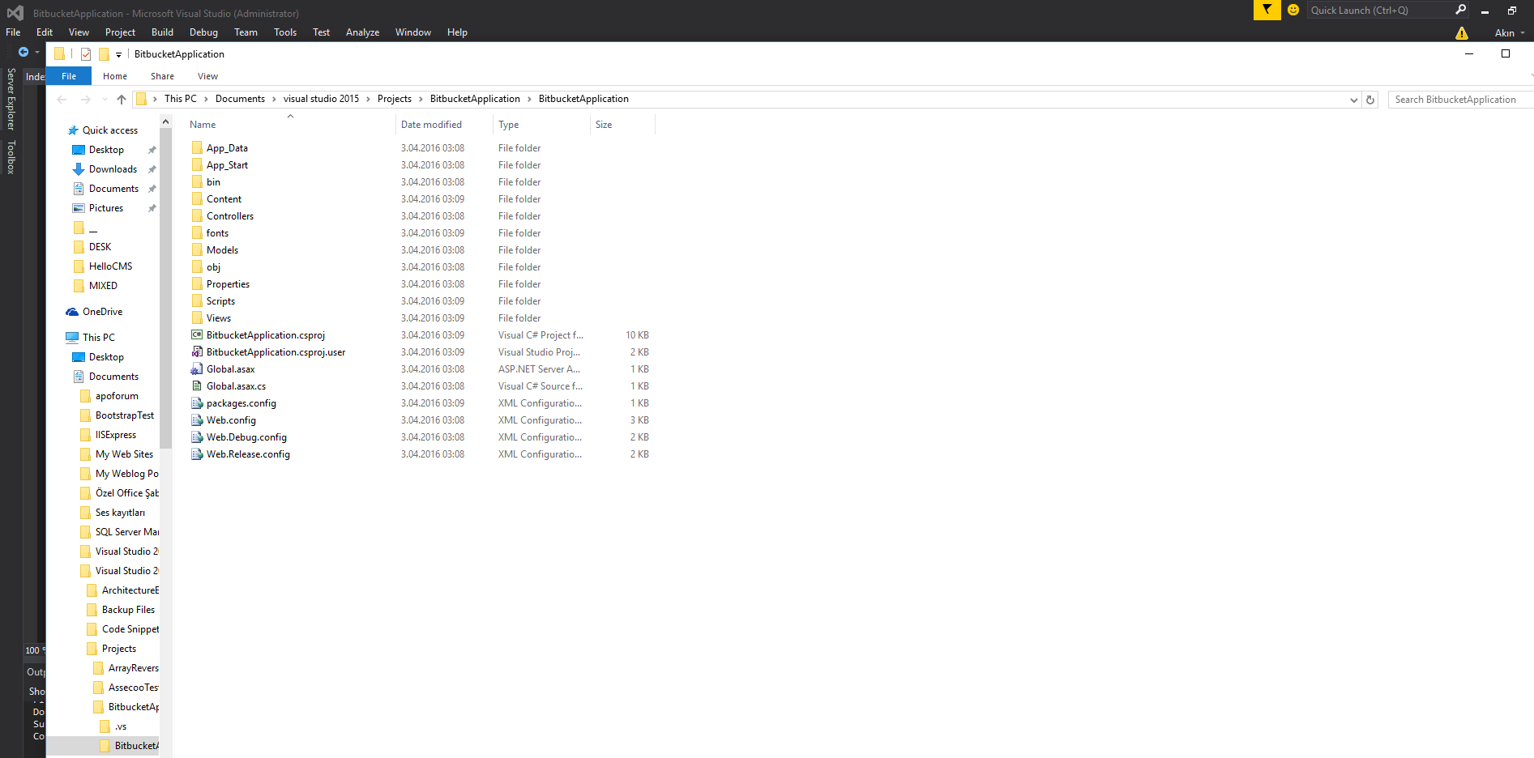Open the Recent locations dropdown arrow

coord(105,100)
